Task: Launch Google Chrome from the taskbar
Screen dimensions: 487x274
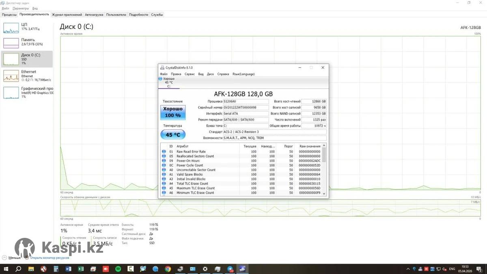Action: (168, 269)
